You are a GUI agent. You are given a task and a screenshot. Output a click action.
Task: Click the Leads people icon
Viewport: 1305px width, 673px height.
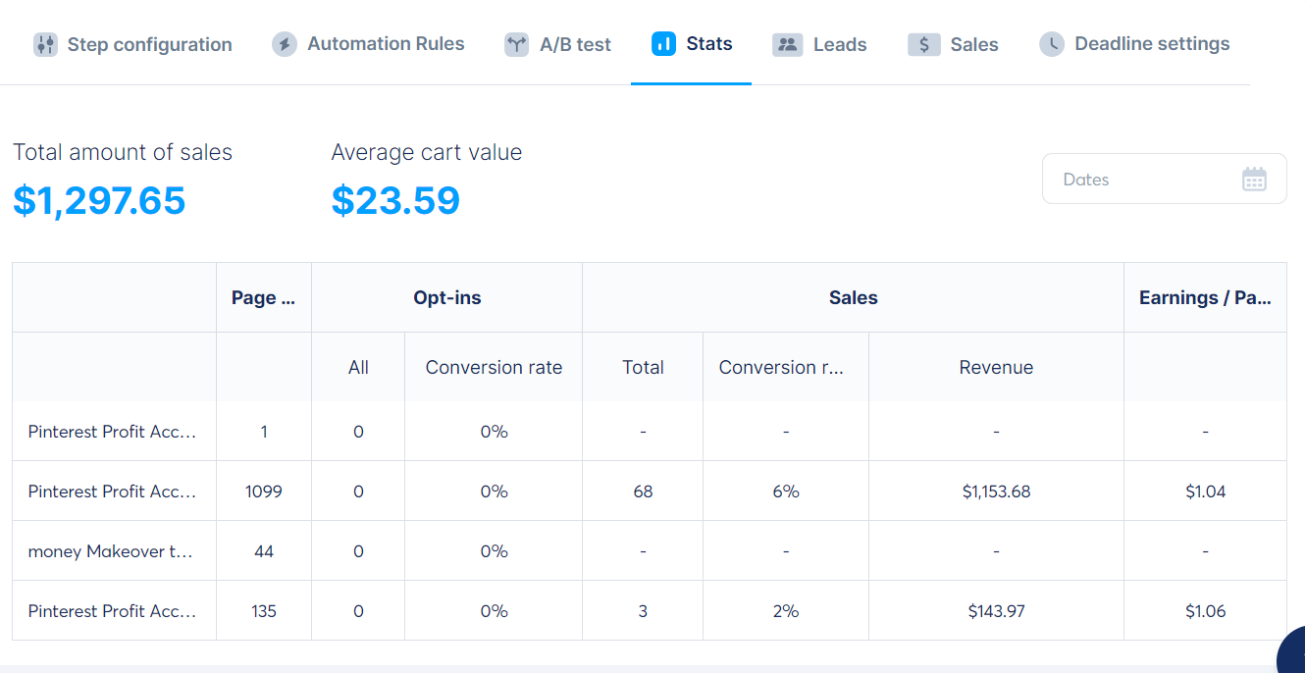coord(787,44)
